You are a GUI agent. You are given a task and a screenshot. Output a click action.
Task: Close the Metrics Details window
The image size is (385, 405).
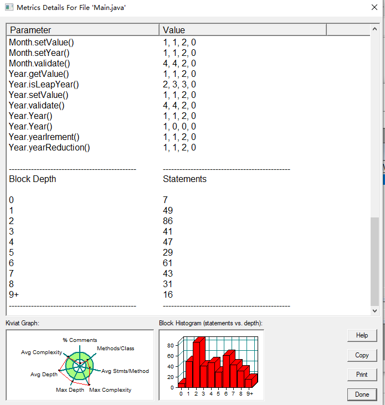pos(374,7)
